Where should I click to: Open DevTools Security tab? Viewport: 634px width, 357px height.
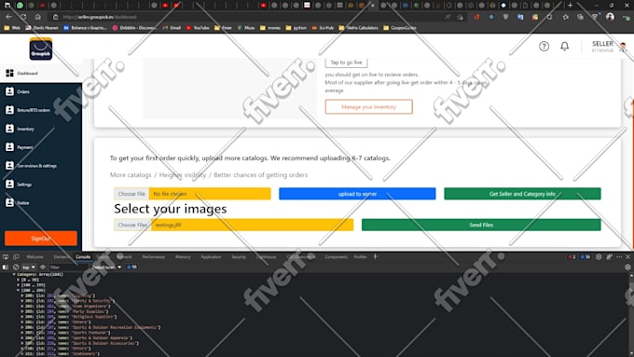pyautogui.click(x=239, y=256)
